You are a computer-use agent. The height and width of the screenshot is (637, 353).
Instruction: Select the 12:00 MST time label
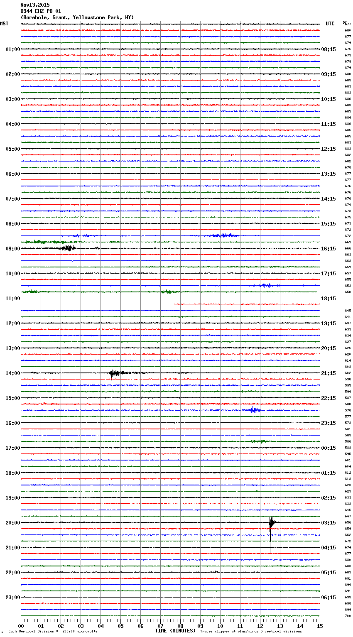13,323
